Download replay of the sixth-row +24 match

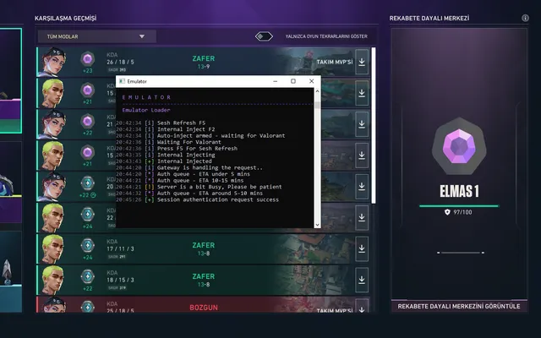(x=362, y=217)
